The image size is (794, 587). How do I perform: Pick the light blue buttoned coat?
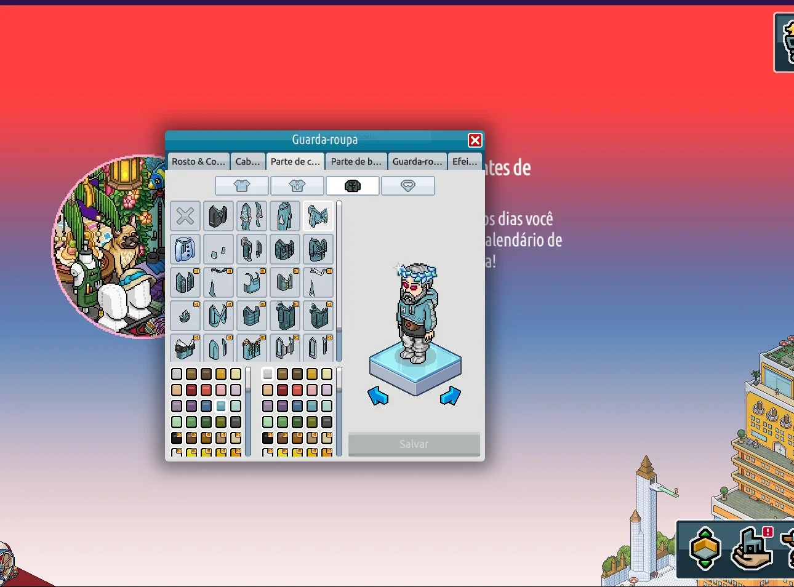[x=185, y=249]
